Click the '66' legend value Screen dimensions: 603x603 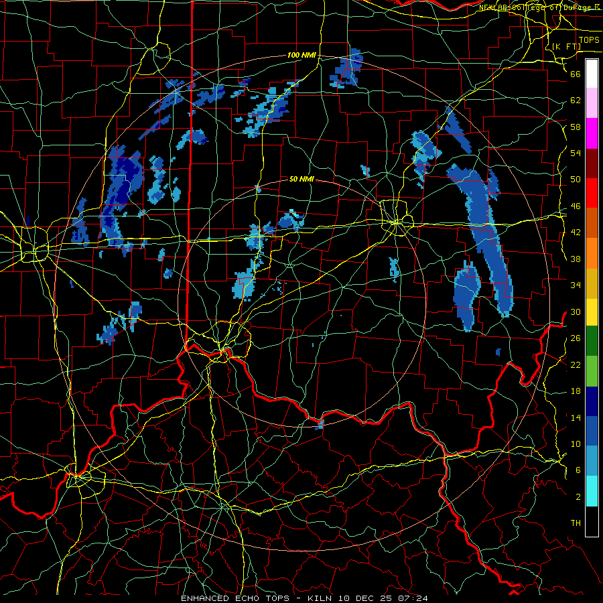click(x=576, y=74)
